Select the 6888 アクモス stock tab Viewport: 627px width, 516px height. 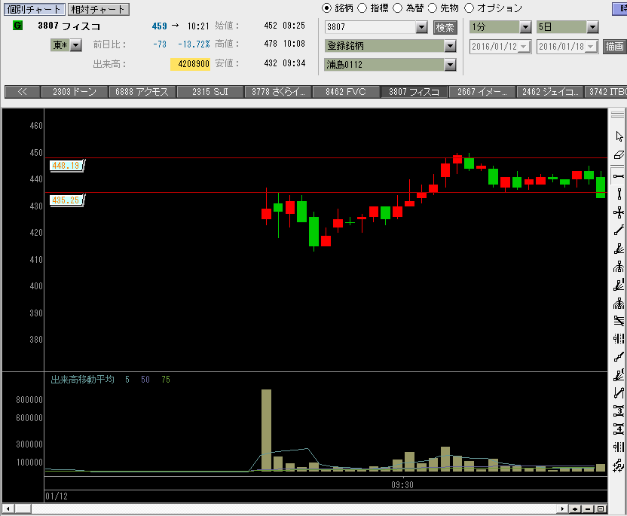click(142, 92)
